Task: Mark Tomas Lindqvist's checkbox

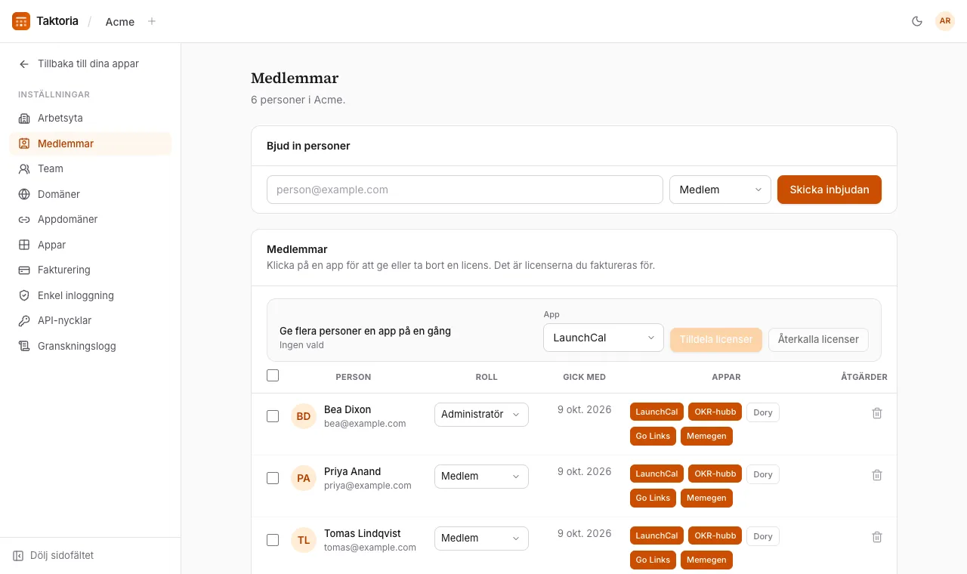Action: pyautogui.click(x=273, y=540)
